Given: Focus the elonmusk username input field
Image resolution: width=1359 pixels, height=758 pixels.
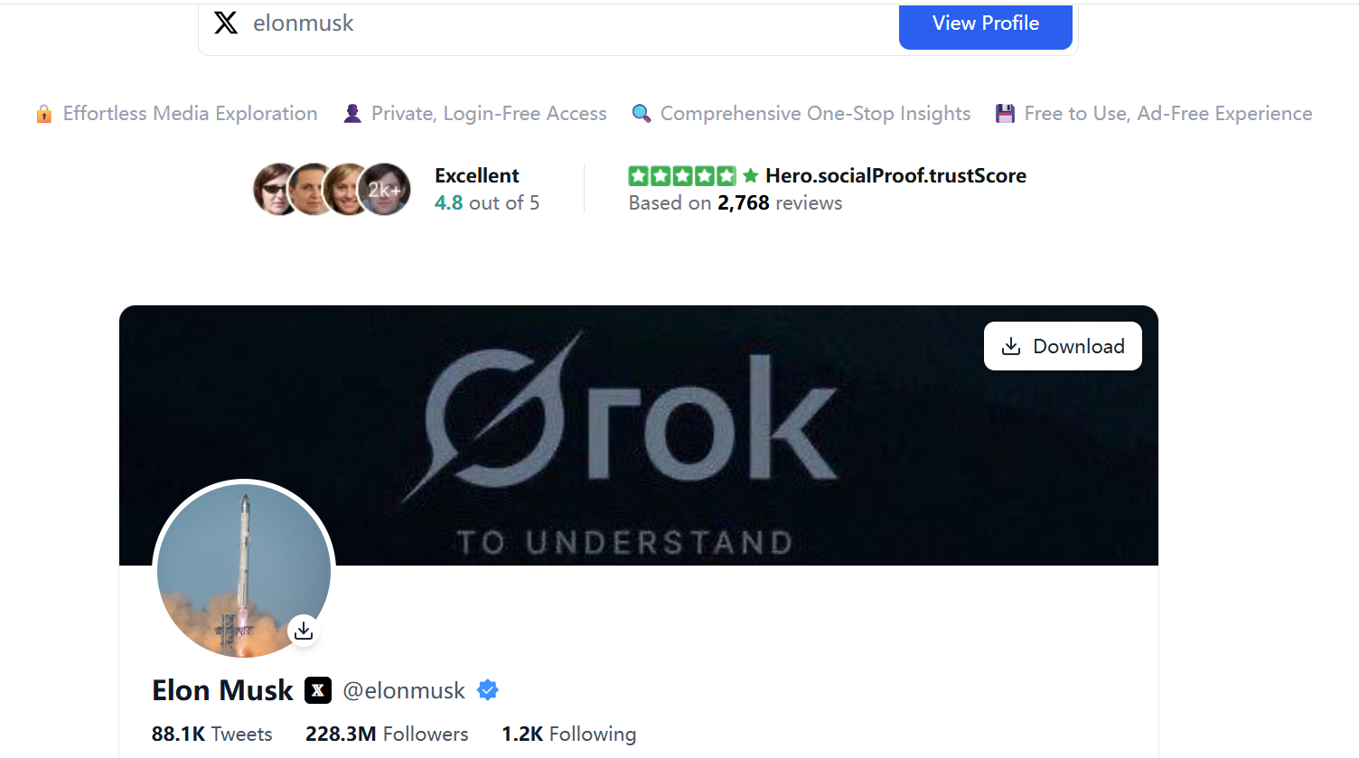Looking at the screenshot, I should click(x=542, y=23).
